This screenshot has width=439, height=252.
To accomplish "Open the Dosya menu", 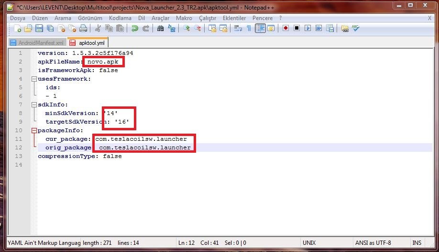I will point(18,18).
